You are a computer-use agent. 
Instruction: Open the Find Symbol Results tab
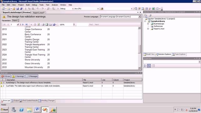29,101
